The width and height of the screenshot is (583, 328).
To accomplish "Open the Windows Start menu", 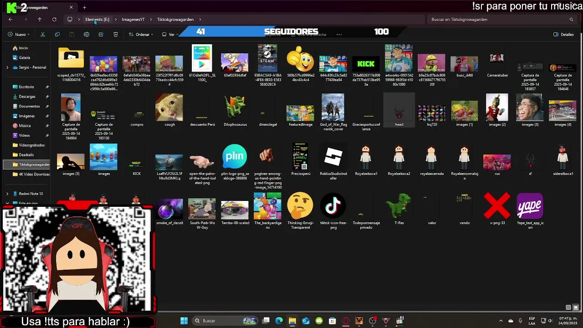I will (184, 321).
